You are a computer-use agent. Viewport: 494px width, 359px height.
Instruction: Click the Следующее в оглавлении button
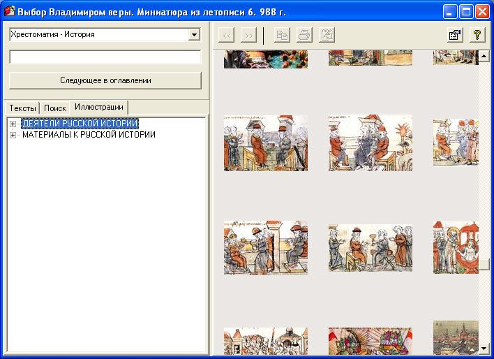[105, 80]
